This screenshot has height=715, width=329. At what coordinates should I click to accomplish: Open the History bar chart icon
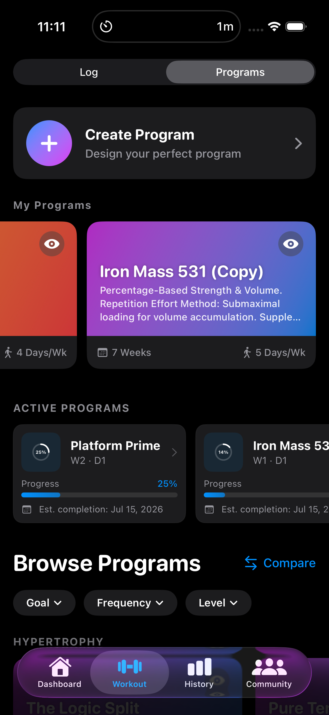click(x=199, y=666)
